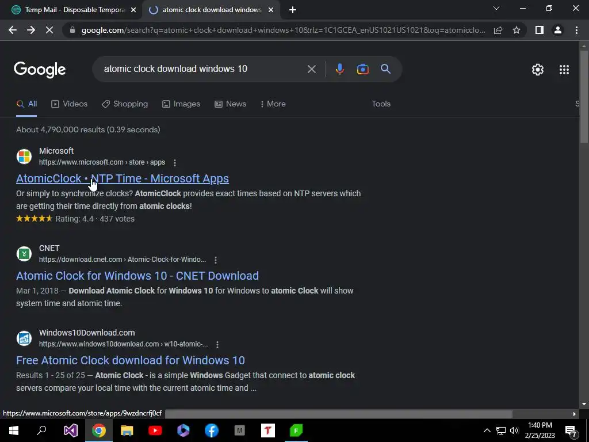
Task: Click the Windows10Download site favicon
Action: pyautogui.click(x=24, y=338)
